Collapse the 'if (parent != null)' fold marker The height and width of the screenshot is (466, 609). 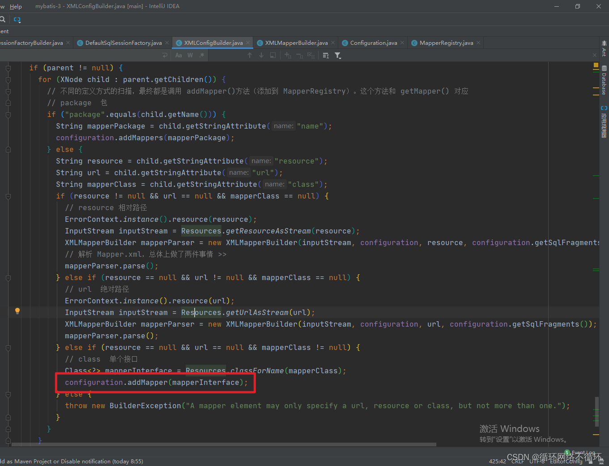pyautogui.click(x=8, y=68)
